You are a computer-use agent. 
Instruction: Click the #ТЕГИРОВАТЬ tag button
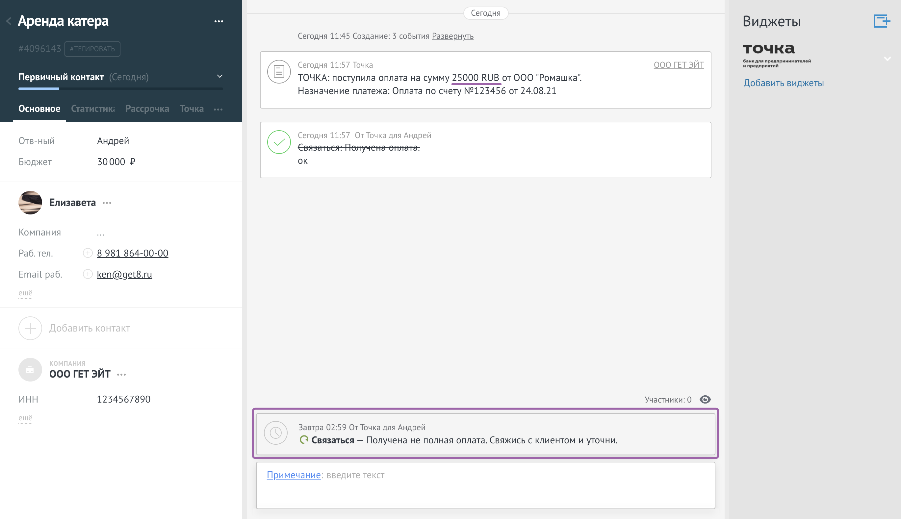[92, 49]
